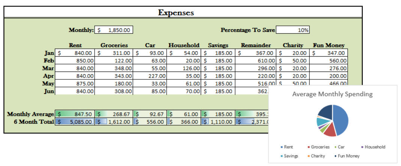Click the 6 Month Total Groceries cell
401x166 pixels.
click(x=114, y=121)
